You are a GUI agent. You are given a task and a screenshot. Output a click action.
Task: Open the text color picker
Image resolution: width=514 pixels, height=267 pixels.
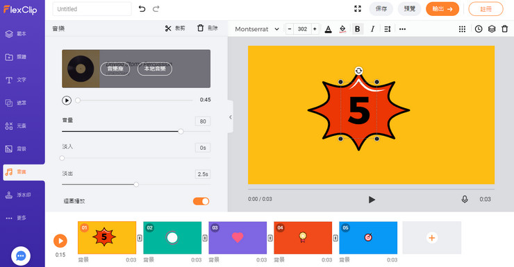pyautogui.click(x=328, y=29)
